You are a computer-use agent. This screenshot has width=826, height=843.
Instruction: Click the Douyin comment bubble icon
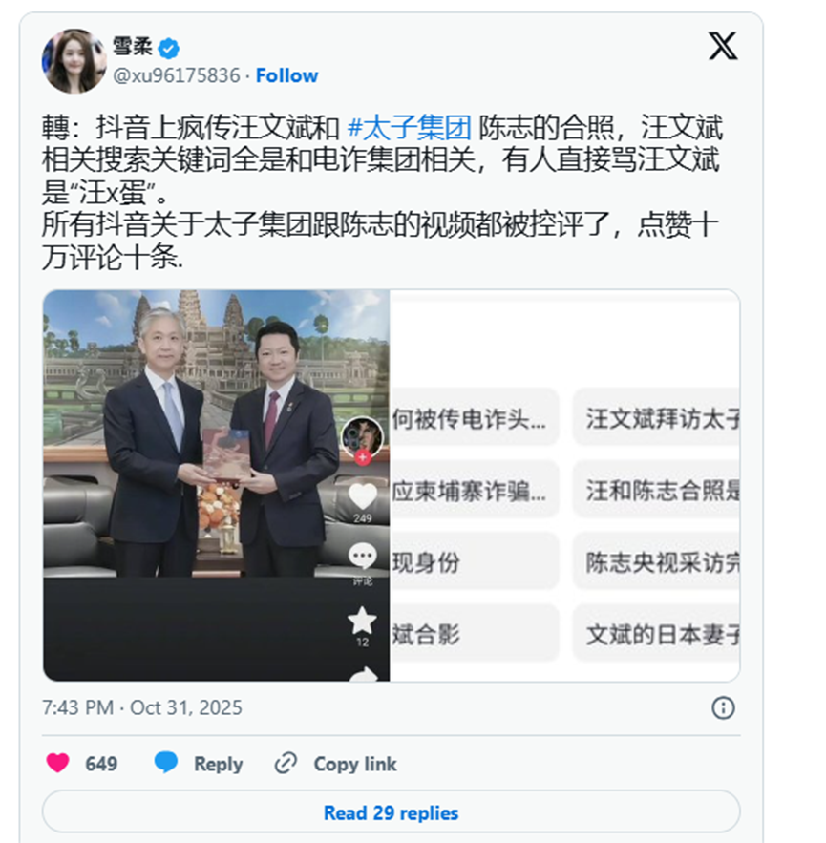(363, 557)
